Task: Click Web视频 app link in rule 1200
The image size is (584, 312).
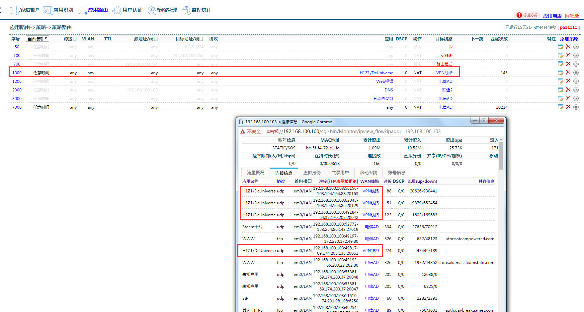Action: 384,81
